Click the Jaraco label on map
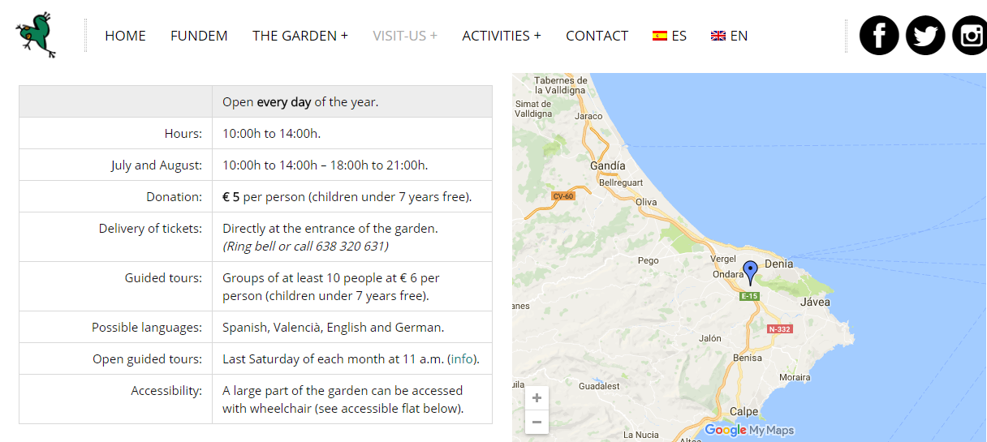The width and height of the screenshot is (987, 442). click(588, 116)
